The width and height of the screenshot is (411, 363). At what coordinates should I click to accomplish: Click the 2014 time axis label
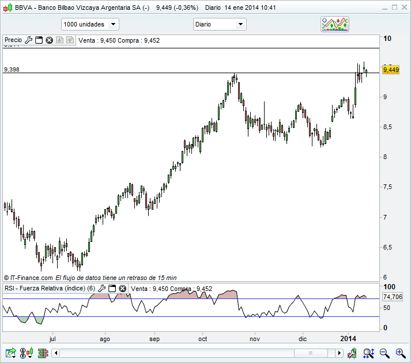tap(348, 339)
